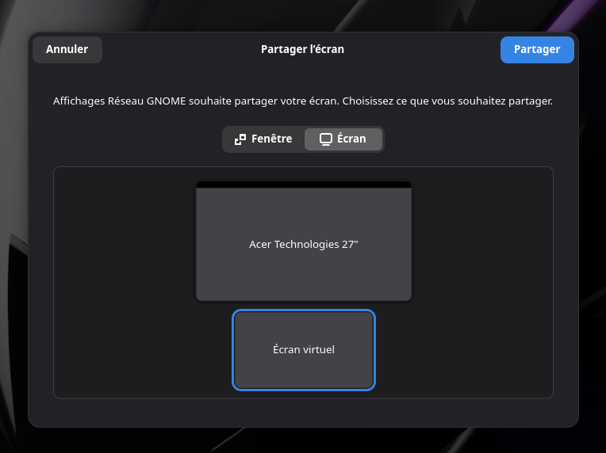Click the empty dialog area below the display list
The height and width of the screenshot is (453, 606).
pos(303,412)
